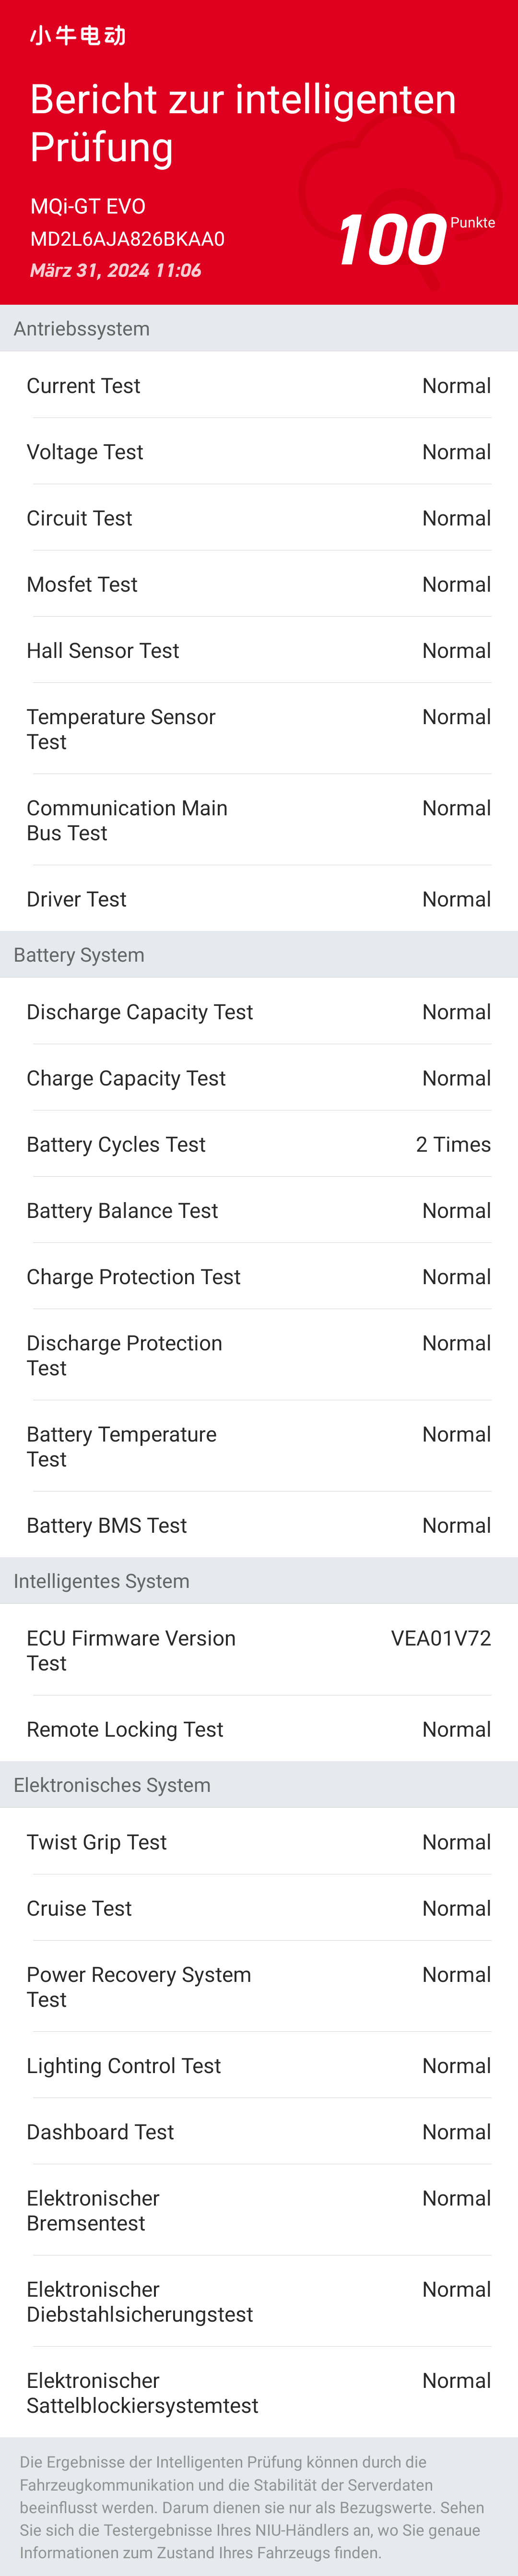Open the Battery BMS Test row
Screen dimensions: 518x2576
coord(259,1525)
